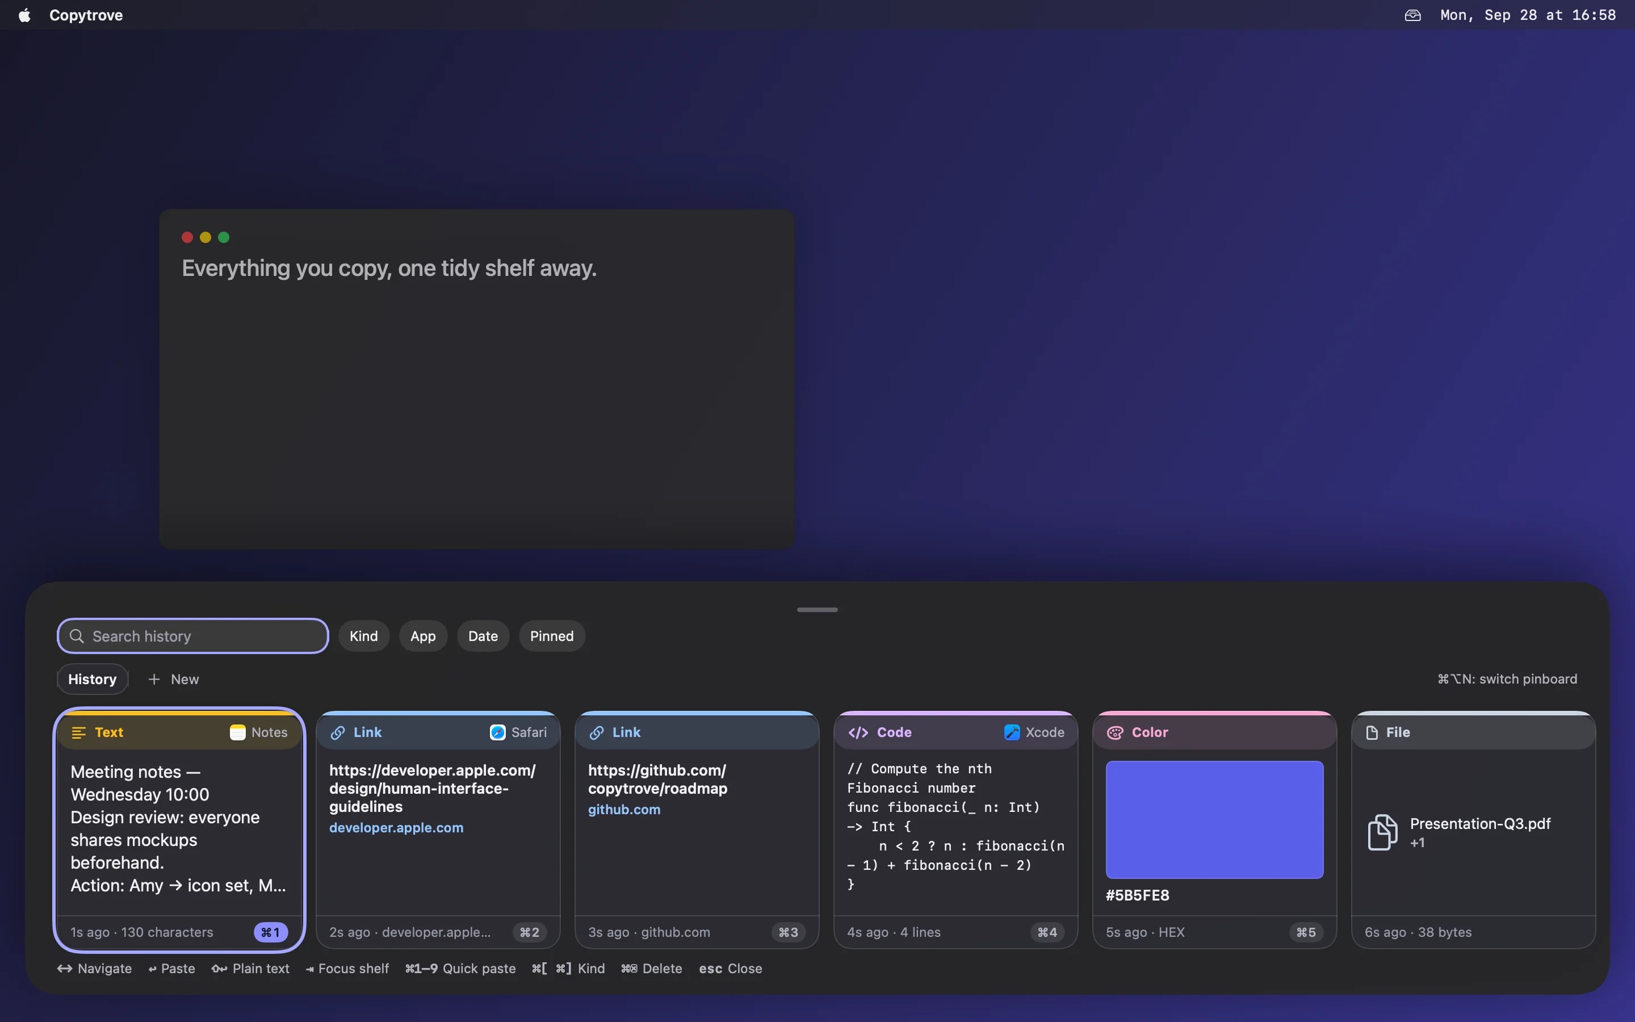
Task: Zoom background window with green button
Action: click(224, 237)
